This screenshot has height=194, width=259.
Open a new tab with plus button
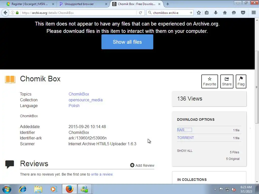click(x=168, y=4)
